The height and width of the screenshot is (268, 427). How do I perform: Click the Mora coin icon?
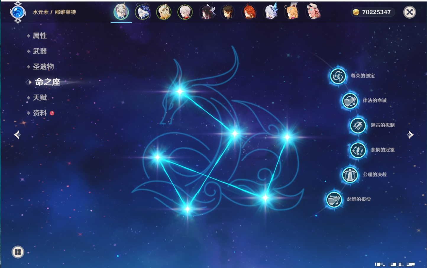pyautogui.click(x=356, y=12)
